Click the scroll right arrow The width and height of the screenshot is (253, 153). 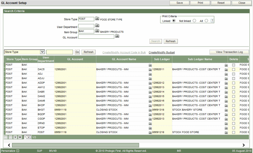point(244,145)
